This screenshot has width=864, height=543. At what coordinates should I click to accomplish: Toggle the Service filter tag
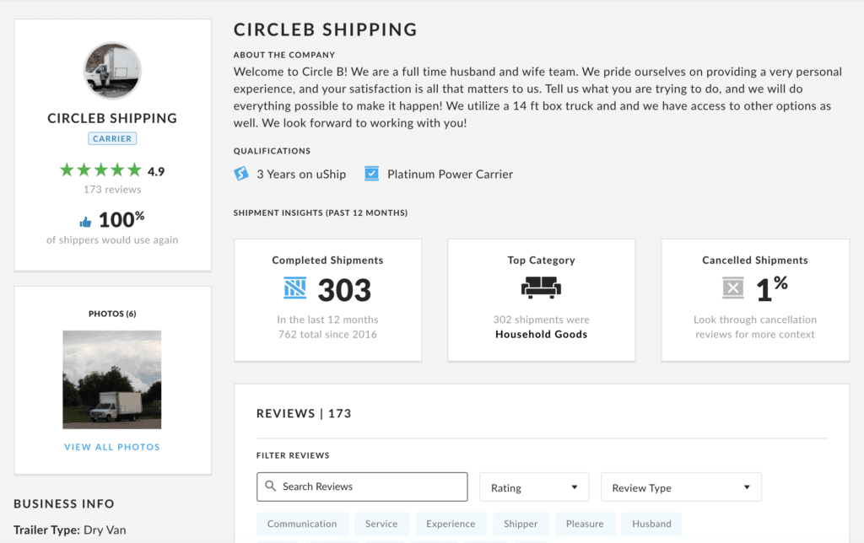(x=381, y=524)
